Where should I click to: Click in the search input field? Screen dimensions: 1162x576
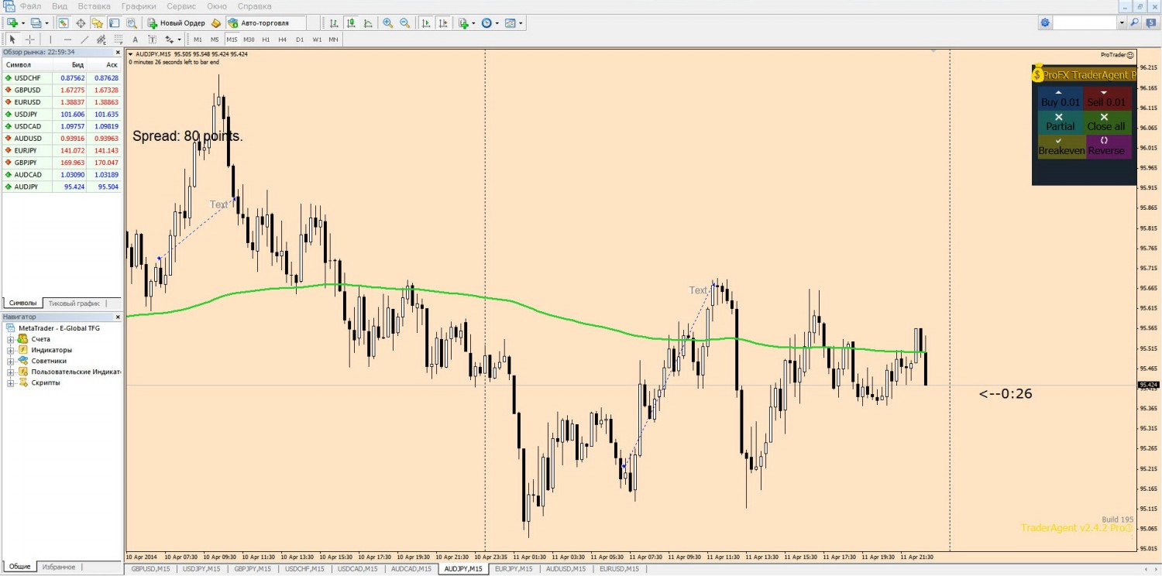(x=1085, y=23)
